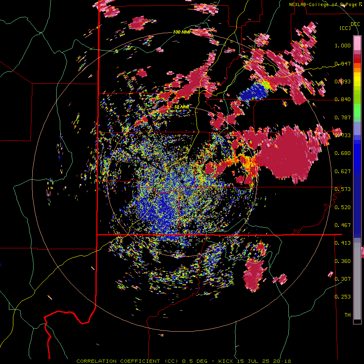The image size is (364, 364).
Task: Pick the gray swatch on color scale
Action: [357, 281]
